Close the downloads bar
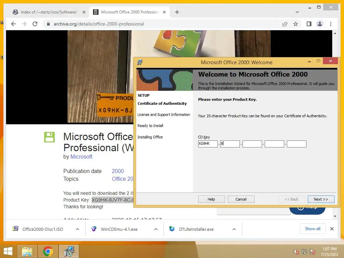Viewport: 344px width, 258px height. pos(332,229)
